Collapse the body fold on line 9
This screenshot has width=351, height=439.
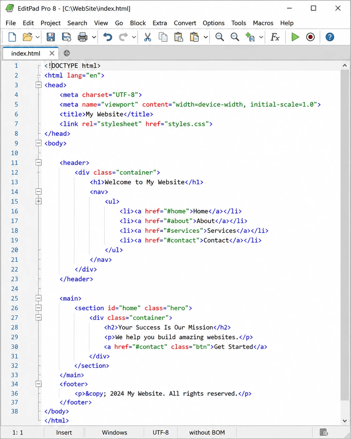38,143
